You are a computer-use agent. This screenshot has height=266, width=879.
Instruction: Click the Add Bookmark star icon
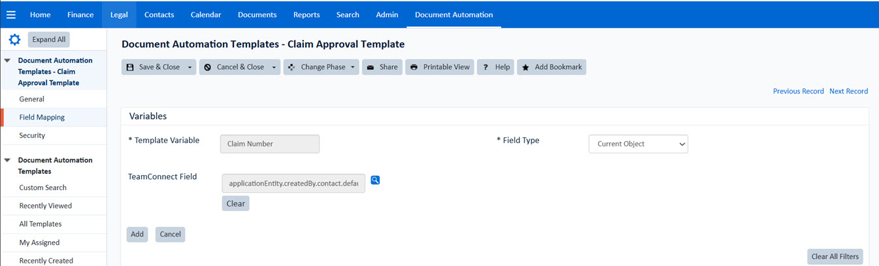[525, 67]
